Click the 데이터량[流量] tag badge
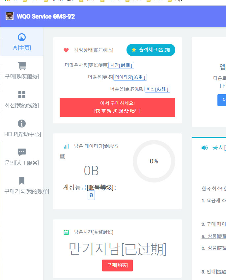The width and height of the screenshot is (226, 280). (x=130, y=77)
